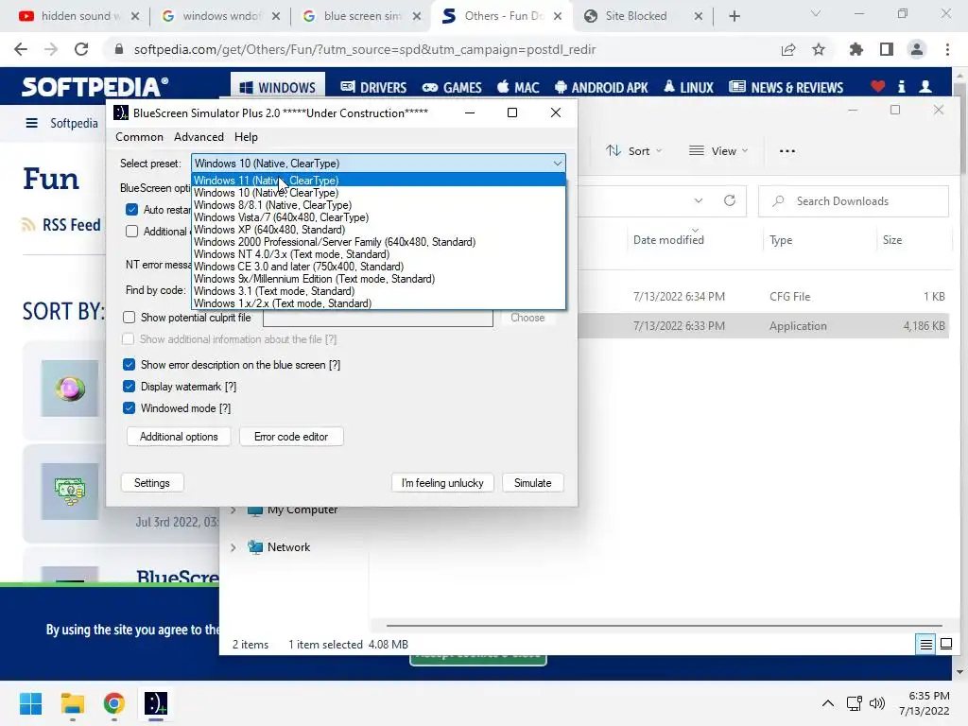The width and height of the screenshot is (968, 726).
Task: Toggle Chrome side panel icon
Action: (887, 49)
